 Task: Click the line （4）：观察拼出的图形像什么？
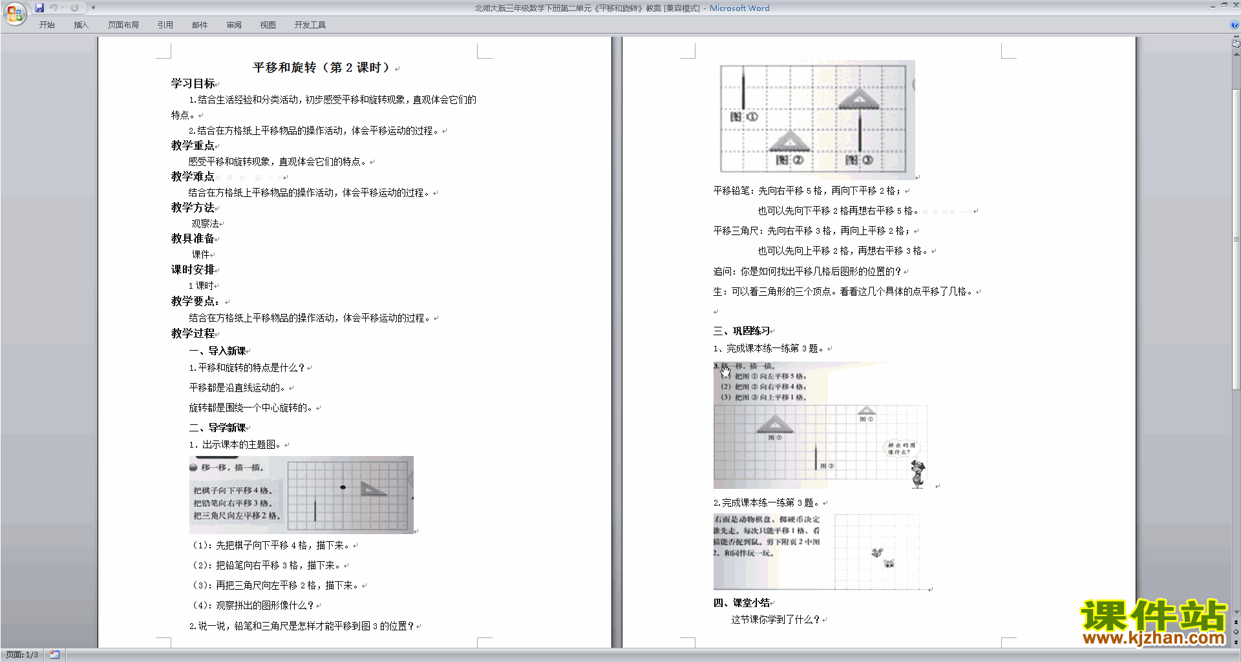(x=252, y=606)
